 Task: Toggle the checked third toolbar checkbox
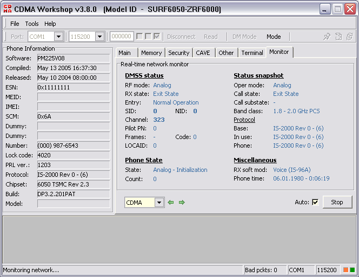[157, 36]
